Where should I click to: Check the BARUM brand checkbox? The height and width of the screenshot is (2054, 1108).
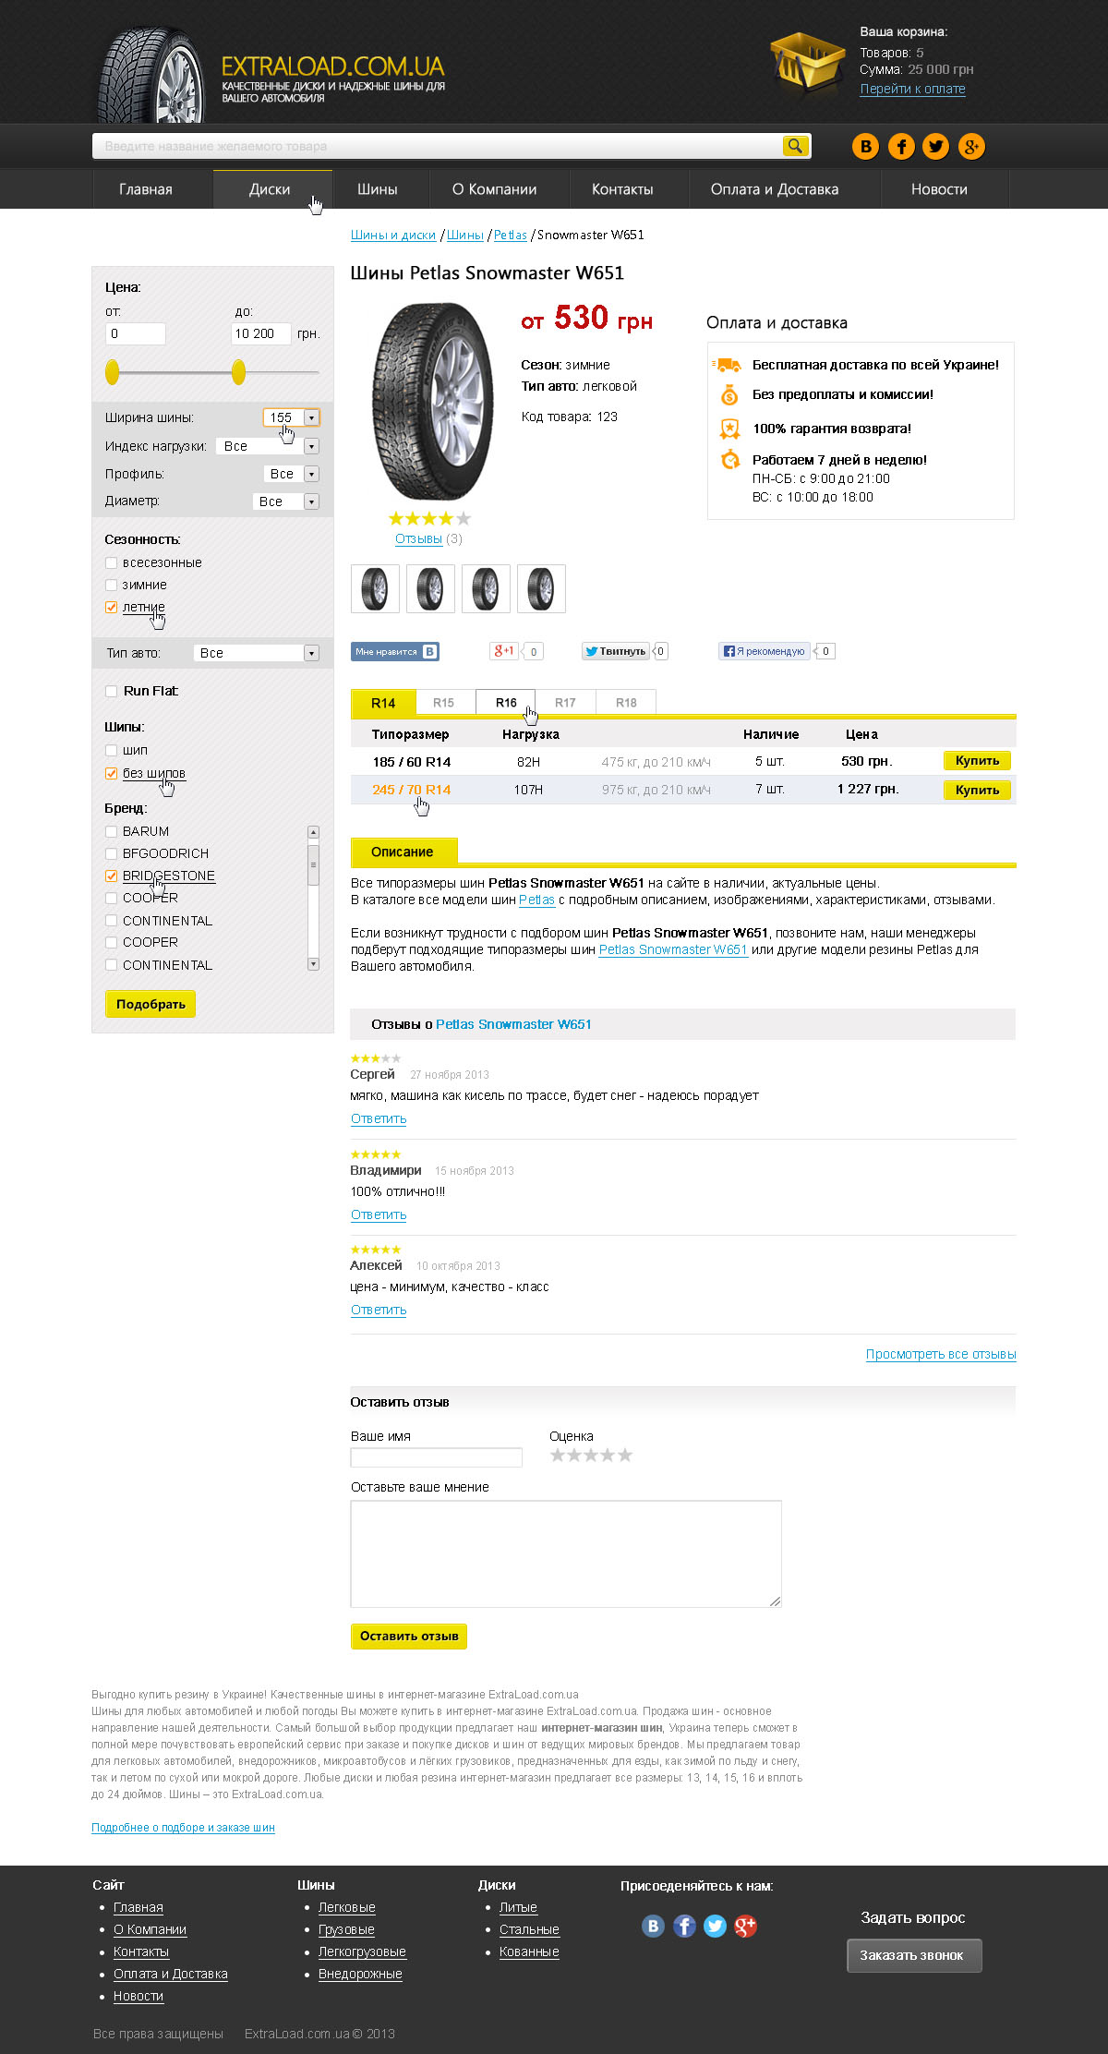111,831
